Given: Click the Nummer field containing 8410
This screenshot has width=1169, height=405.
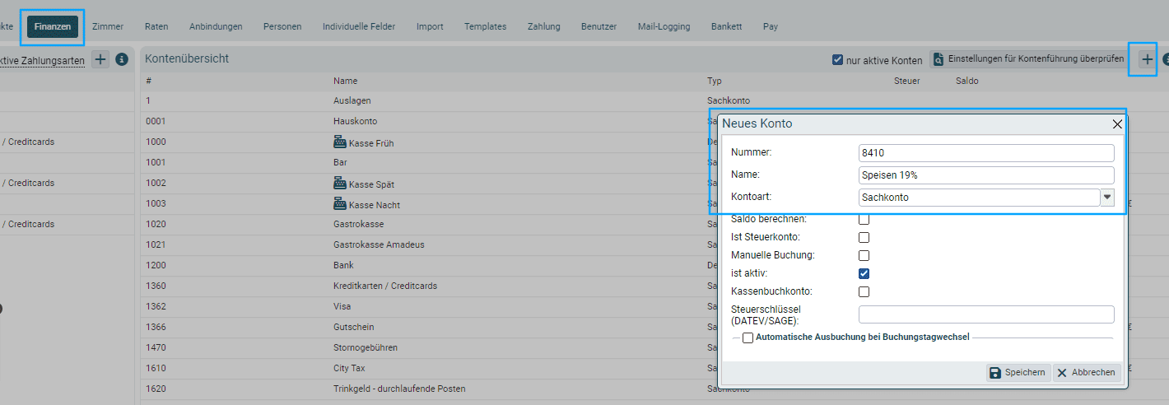Looking at the screenshot, I should (985, 153).
